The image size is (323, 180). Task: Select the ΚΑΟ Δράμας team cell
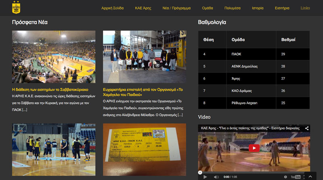[251, 91]
